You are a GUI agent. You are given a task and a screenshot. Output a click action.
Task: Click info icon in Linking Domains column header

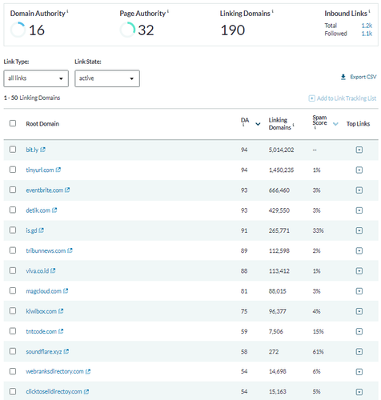pos(293,125)
